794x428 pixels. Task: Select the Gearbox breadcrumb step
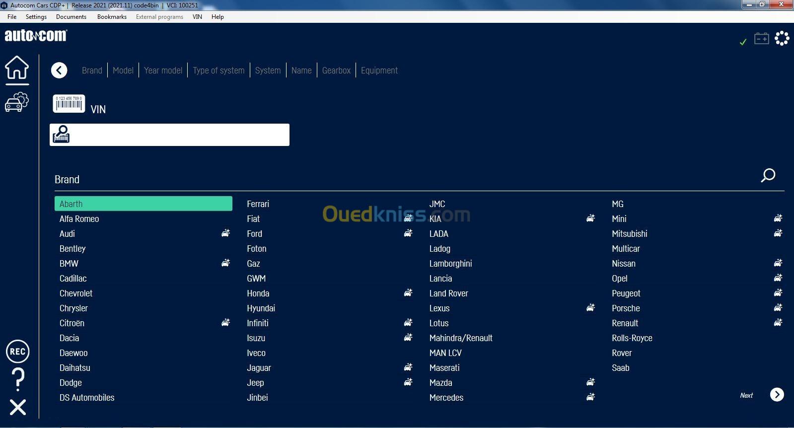(336, 71)
